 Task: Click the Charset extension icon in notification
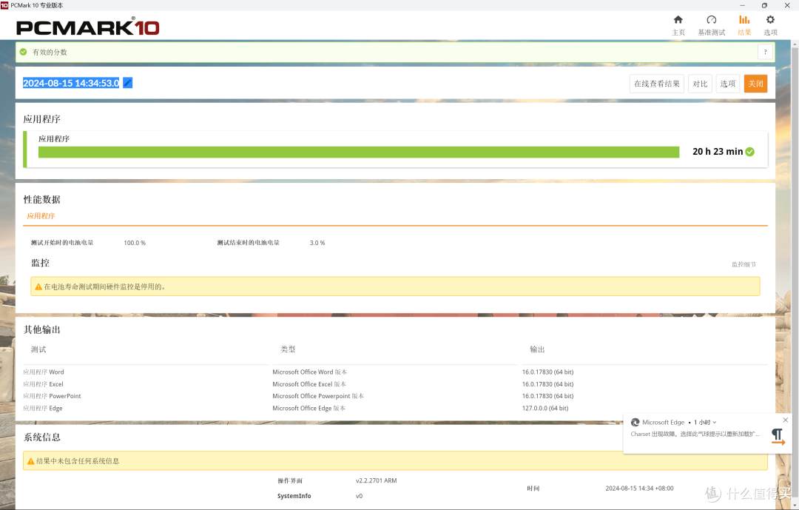coord(778,437)
